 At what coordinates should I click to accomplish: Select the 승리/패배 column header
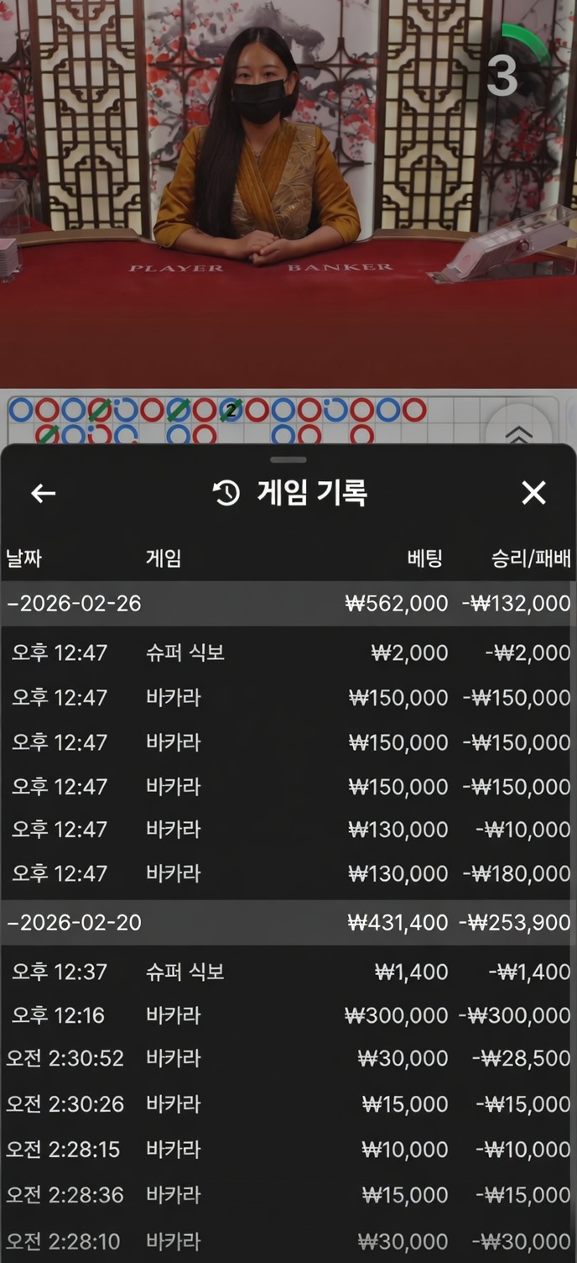pyautogui.click(x=530, y=558)
